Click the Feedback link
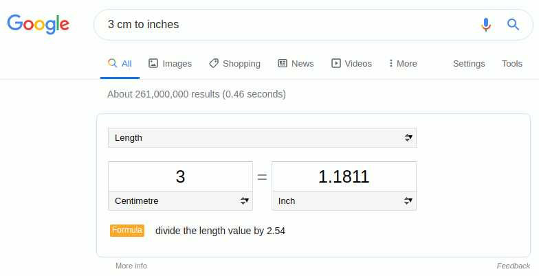The image size is (539, 276). [513, 266]
